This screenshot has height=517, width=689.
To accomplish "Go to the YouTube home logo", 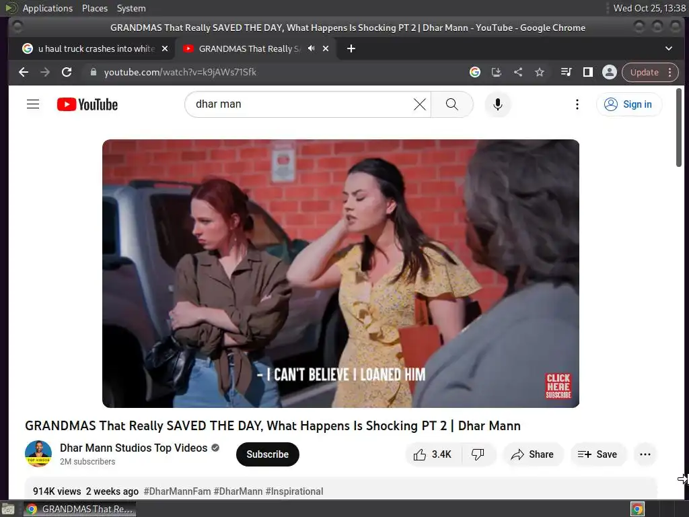I will coord(87,104).
